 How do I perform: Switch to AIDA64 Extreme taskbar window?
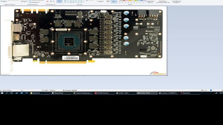point(104,93)
